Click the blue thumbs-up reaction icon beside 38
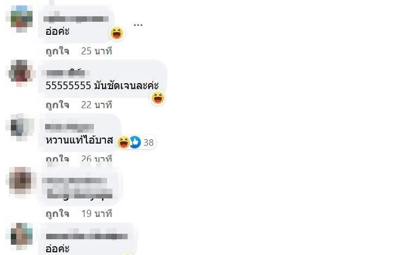 [x=135, y=142]
